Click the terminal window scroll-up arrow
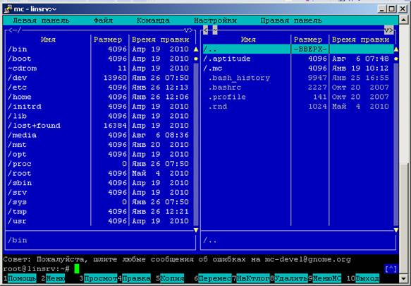The width and height of the screenshot is (411, 286). pyautogui.click(x=403, y=20)
